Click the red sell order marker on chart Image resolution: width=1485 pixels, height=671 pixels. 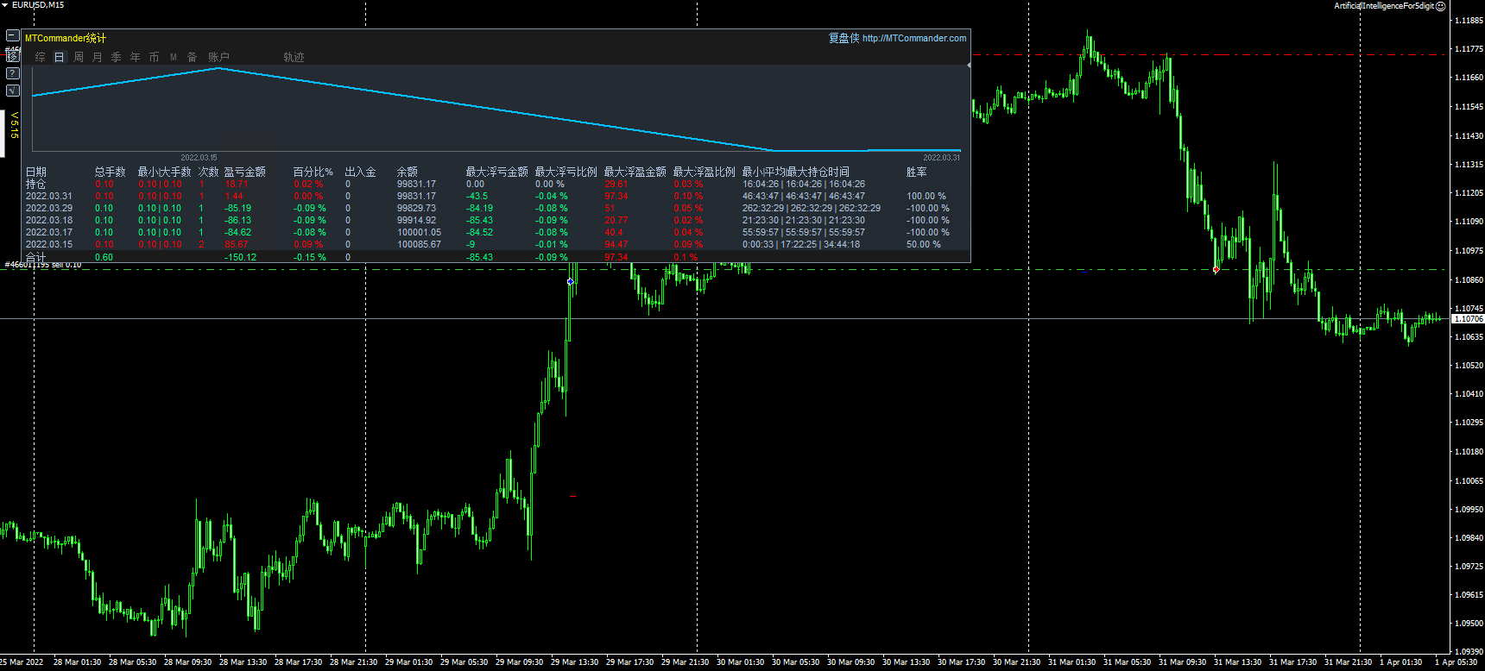click(x=1216, y=270)
